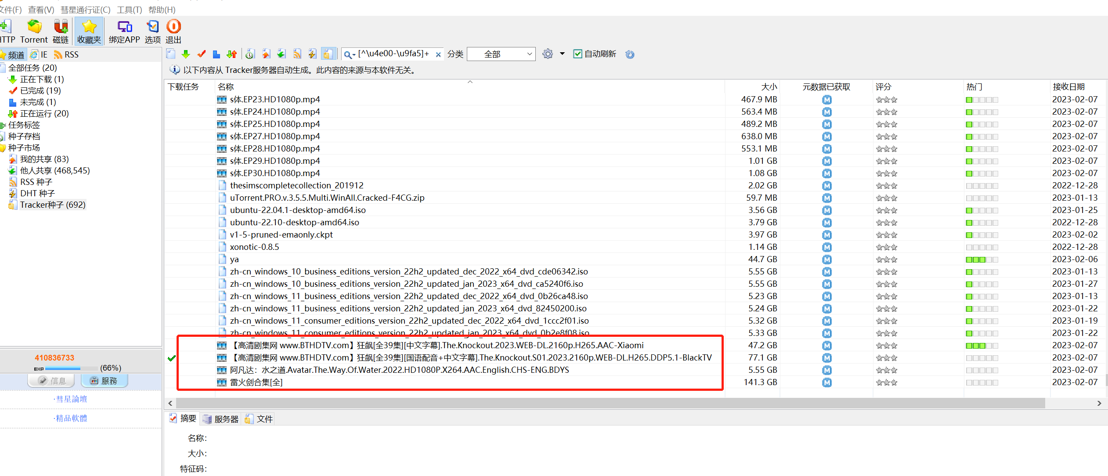
Task: Click the 磁链 magnet link button
Action: click(61, 32)
